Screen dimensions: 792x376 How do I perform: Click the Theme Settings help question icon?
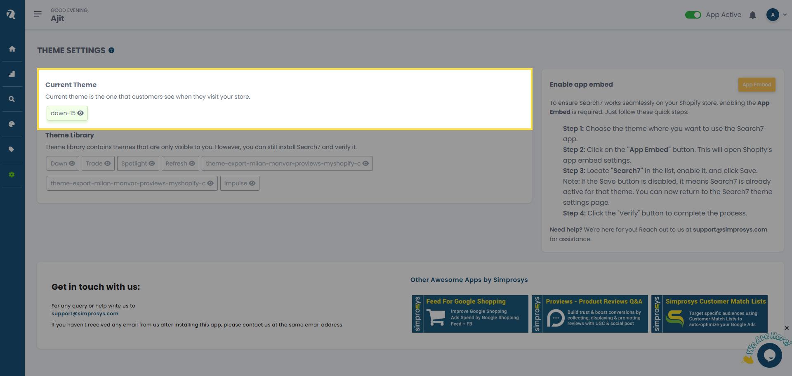point(111,50)
